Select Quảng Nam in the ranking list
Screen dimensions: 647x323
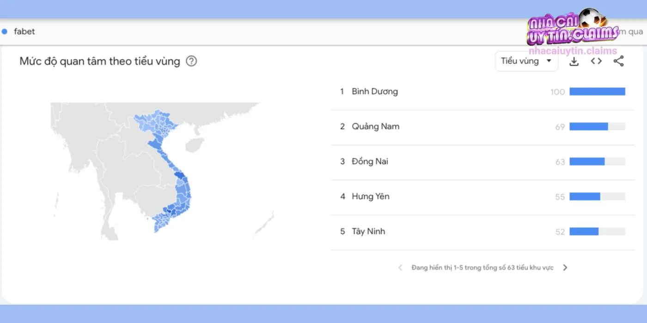point(375,126)
